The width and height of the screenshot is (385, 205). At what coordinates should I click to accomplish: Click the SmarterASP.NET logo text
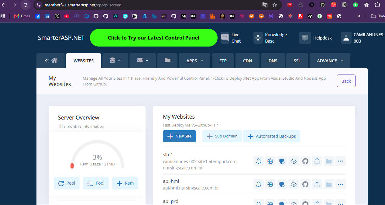[61, 38]
